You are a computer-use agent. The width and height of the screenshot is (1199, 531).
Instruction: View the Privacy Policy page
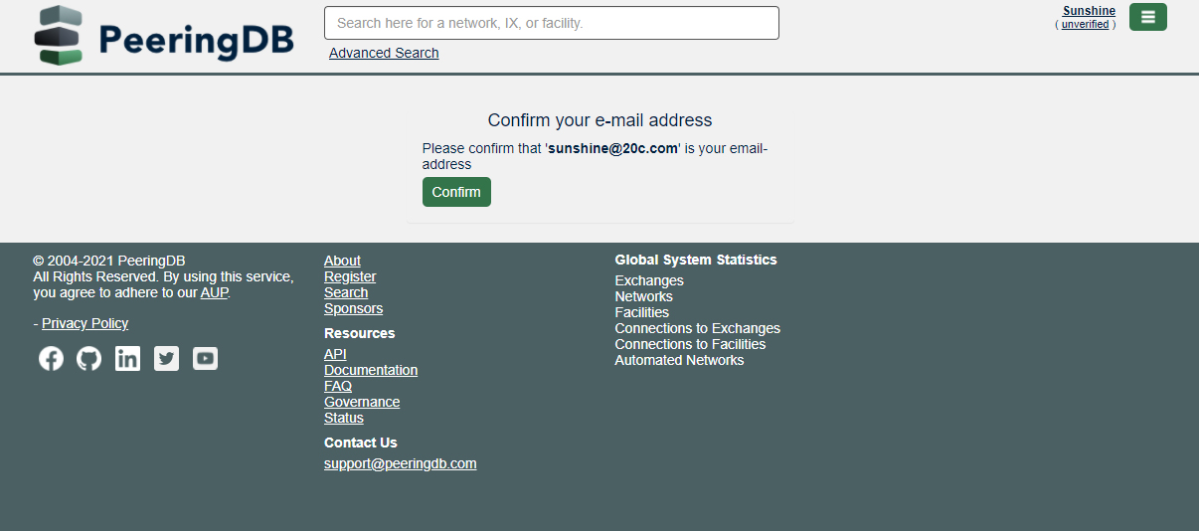point(85,323)
